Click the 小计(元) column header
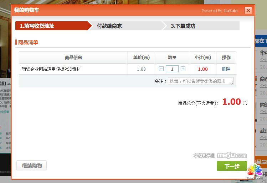The image size is (267, 183). click(x=202, y=58)
